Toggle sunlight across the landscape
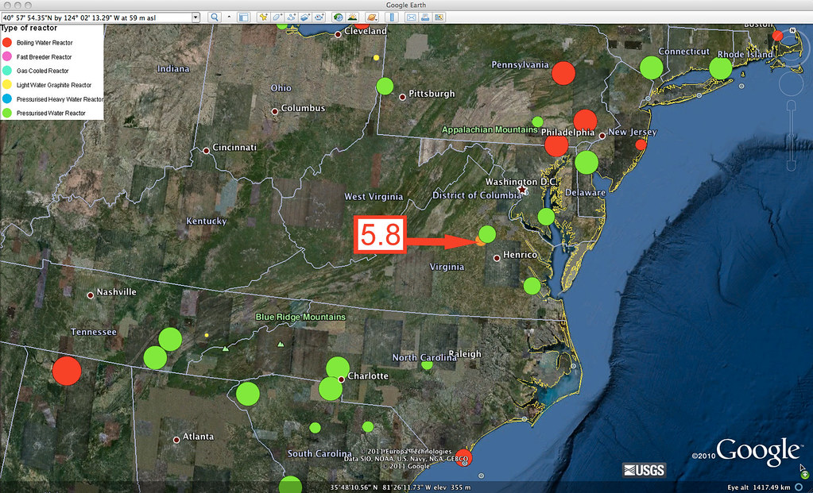The width and height of the screenshot is (813, 493). click(x=351, y=17)
